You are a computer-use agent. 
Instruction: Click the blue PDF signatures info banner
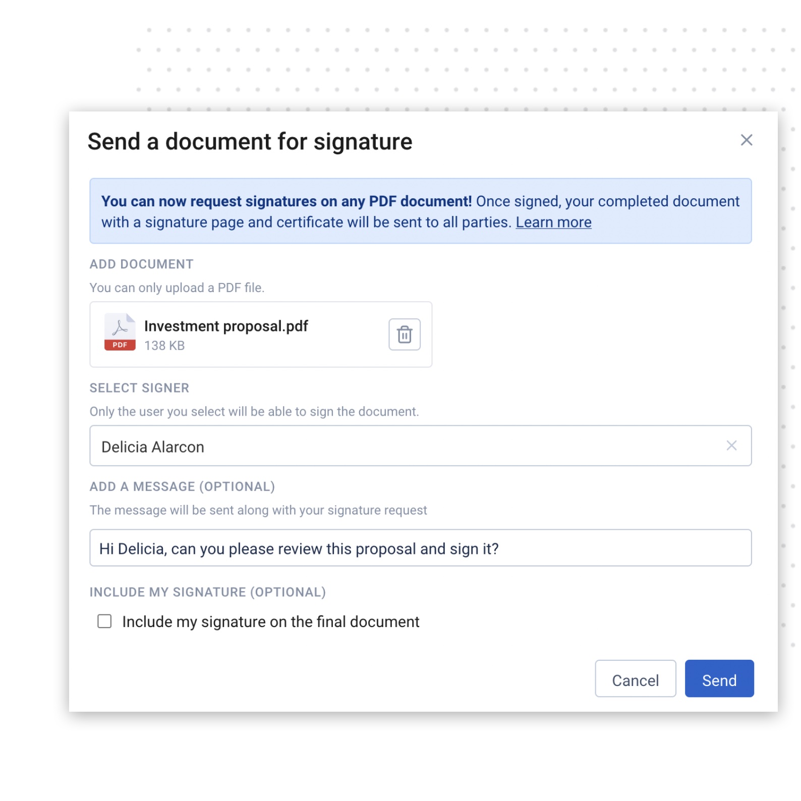pos(420,211)
